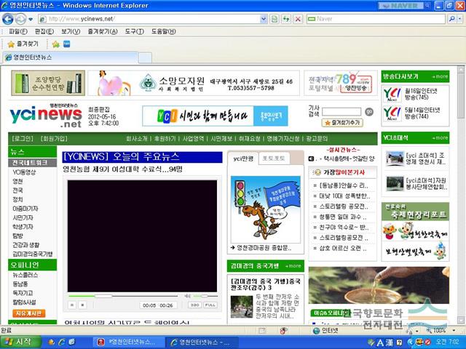Open the 도움말(H) menu

pyautogui.click(x=163, y=31)
